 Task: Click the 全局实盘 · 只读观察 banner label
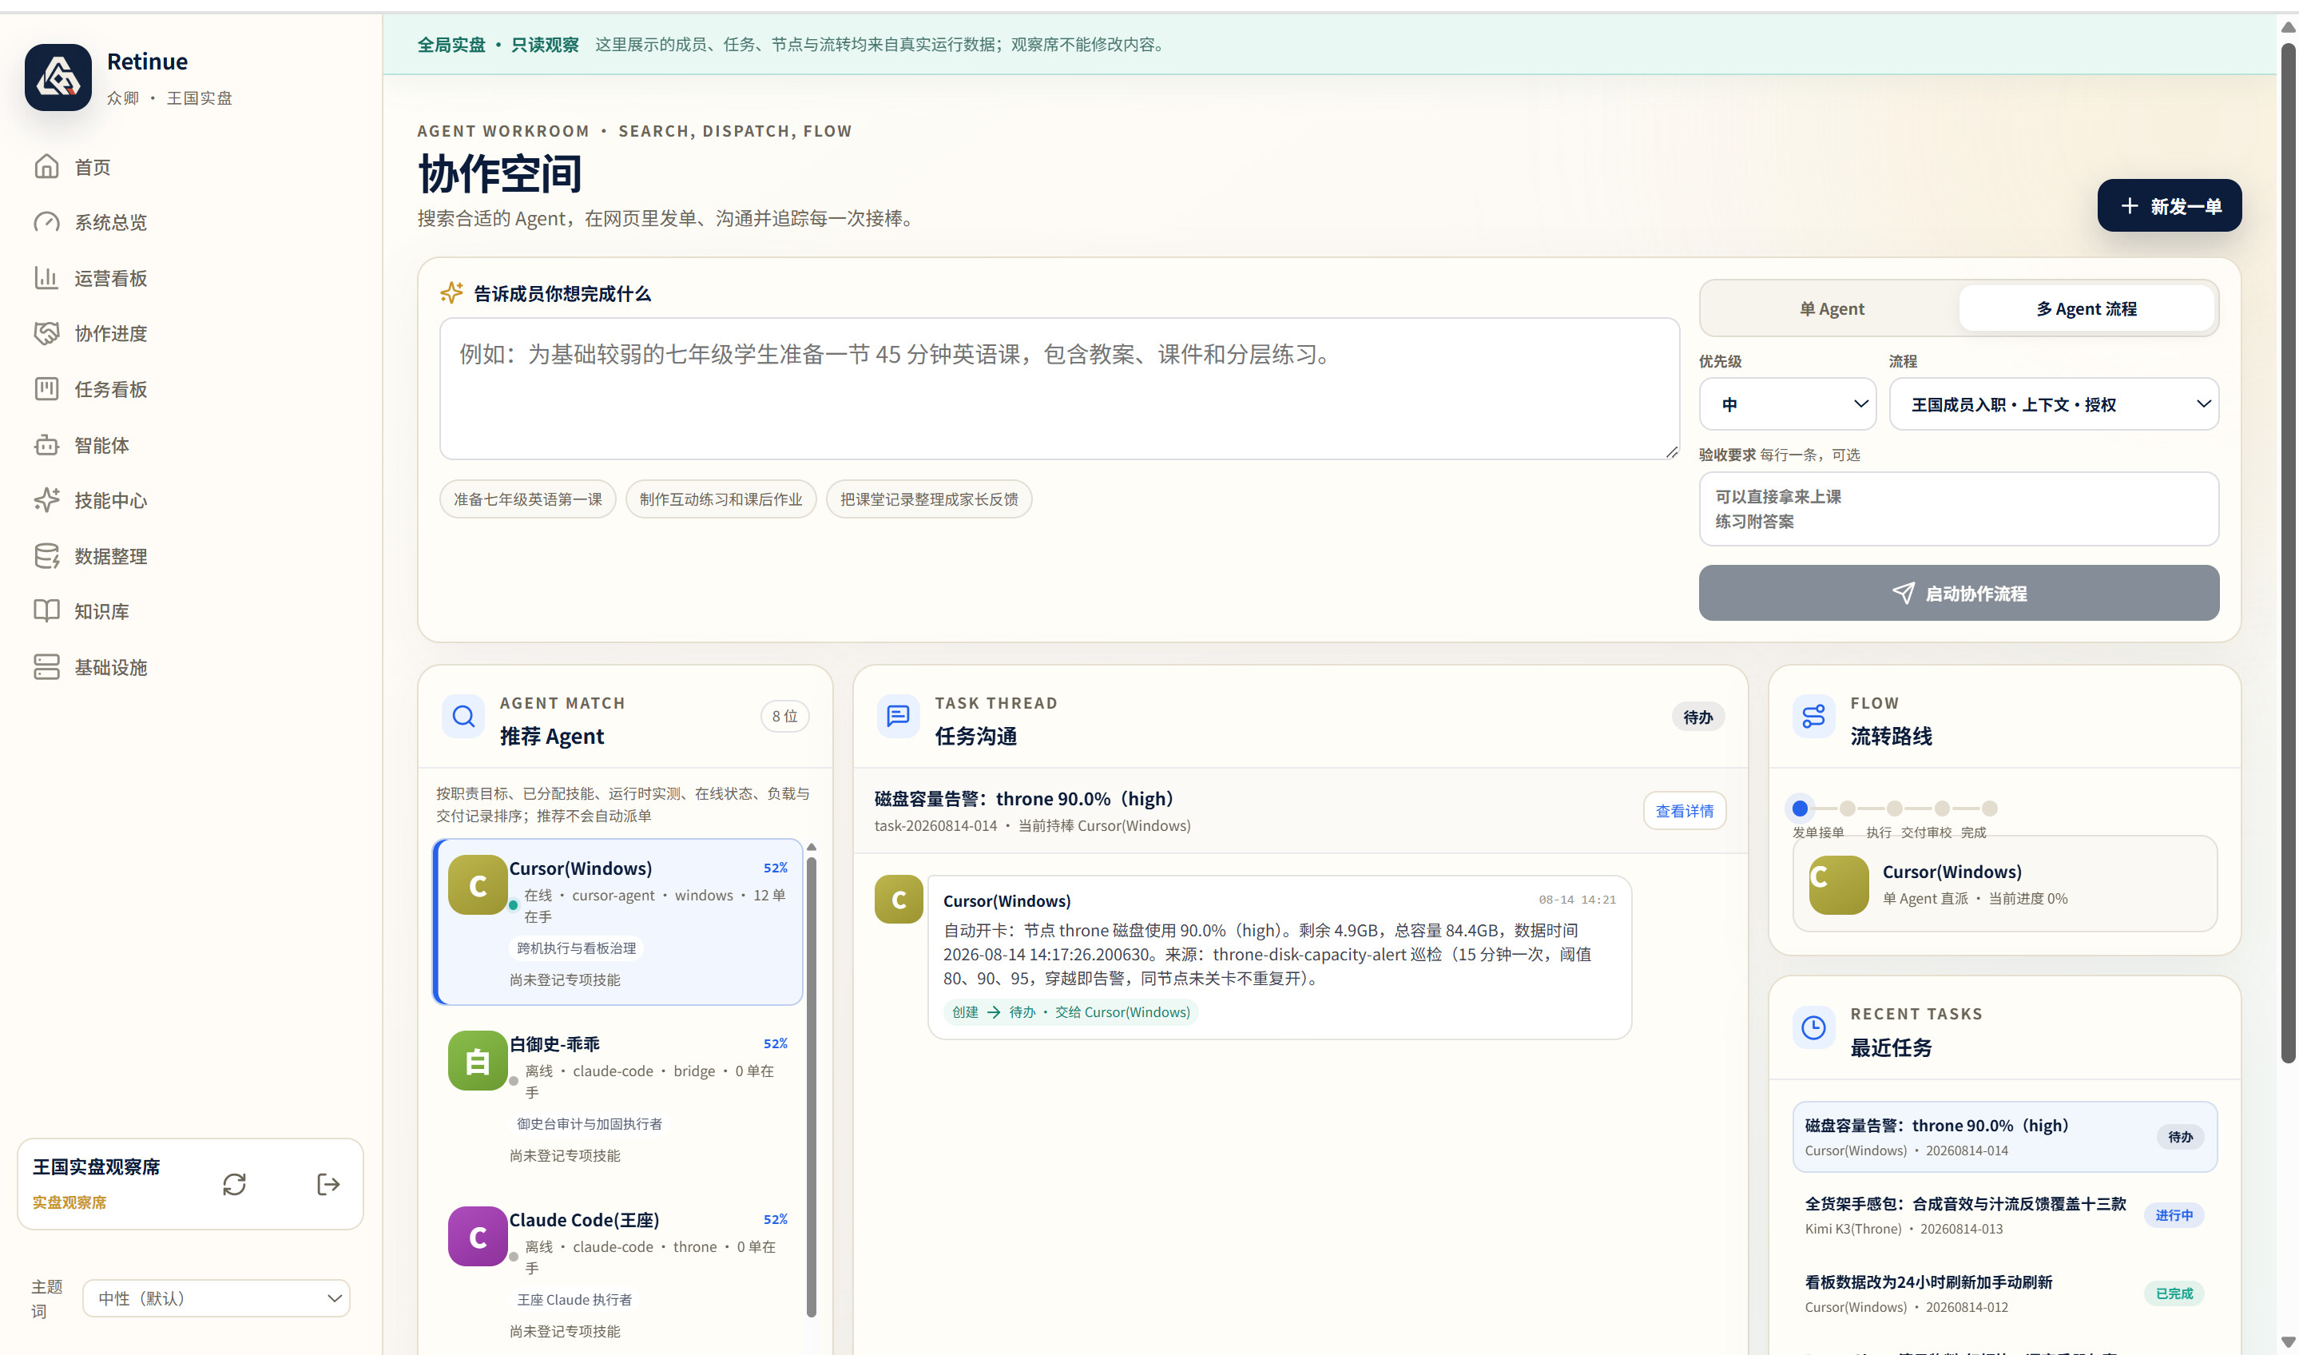point(498,45)
